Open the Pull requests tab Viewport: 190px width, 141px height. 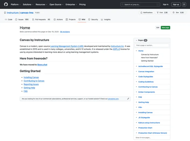pos(41,20)
